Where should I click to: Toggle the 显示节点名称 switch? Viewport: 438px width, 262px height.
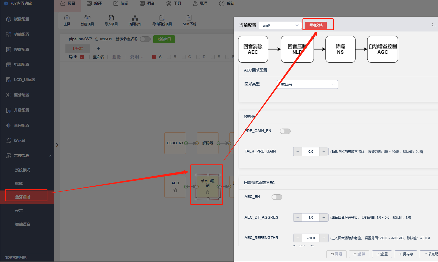coord(145,39)
